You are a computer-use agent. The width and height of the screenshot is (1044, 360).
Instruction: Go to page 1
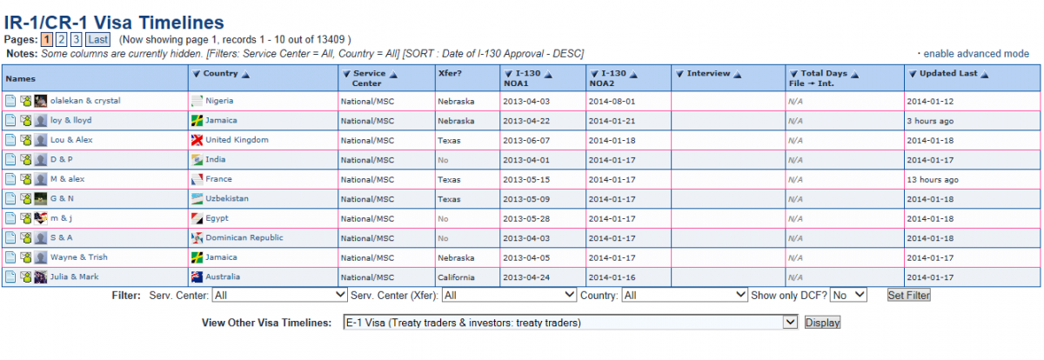coord(46,39)
